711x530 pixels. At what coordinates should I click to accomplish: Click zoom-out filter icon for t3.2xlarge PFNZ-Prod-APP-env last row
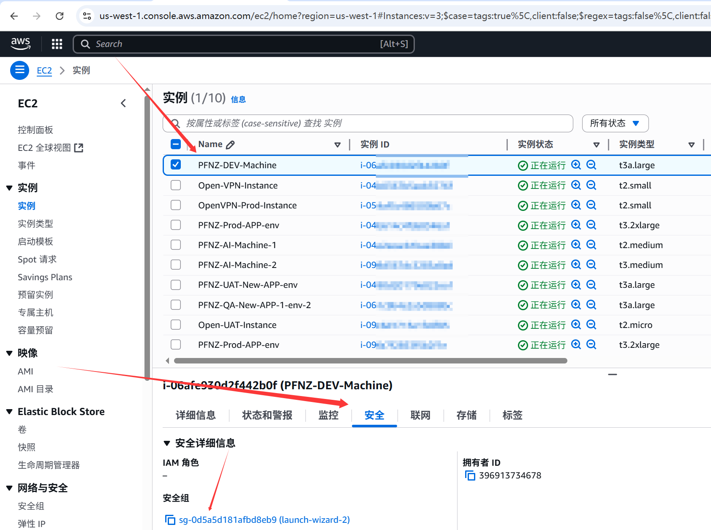coord(591,344)
